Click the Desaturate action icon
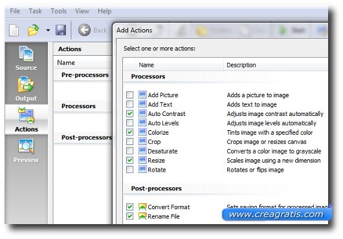This screenshot has width=343, height=239. (142, 151)
